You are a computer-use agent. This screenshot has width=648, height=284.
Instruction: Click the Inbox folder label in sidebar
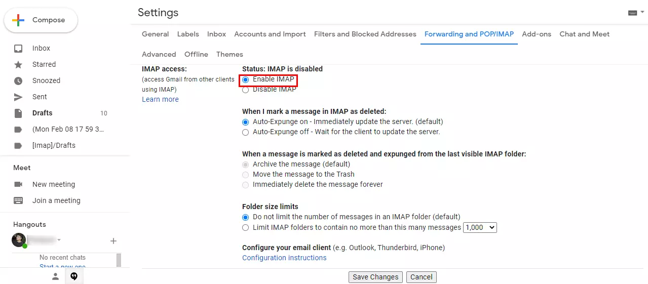tap(41, 49)
